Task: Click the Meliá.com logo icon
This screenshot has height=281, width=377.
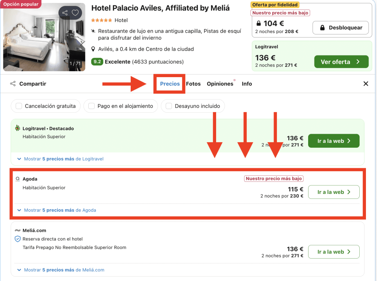Action: click(17, 230)
